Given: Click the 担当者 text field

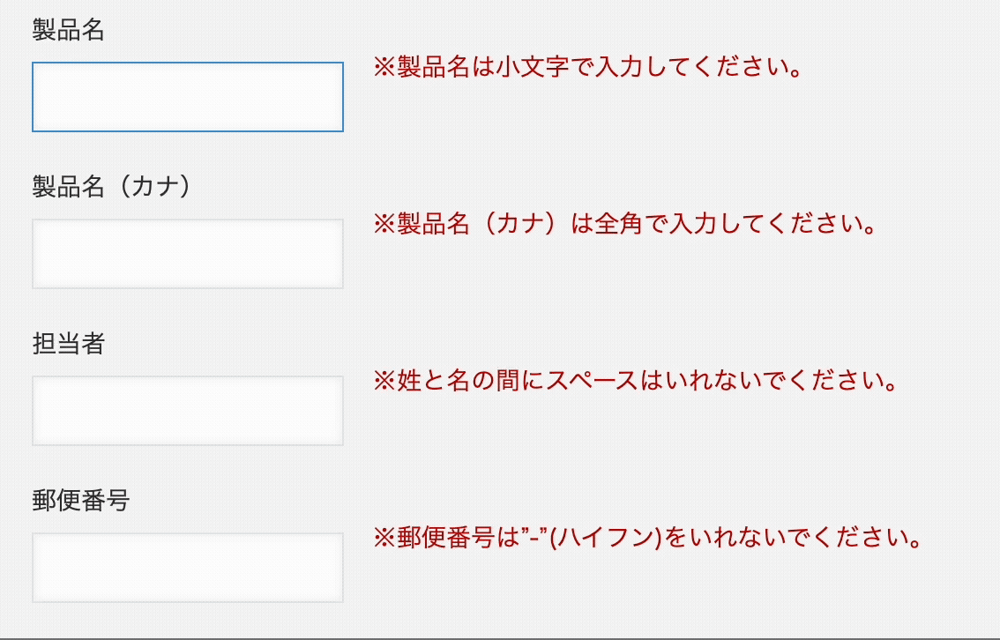Looking at the screenshot, I should pyautogui.click(x=187, y=411).
